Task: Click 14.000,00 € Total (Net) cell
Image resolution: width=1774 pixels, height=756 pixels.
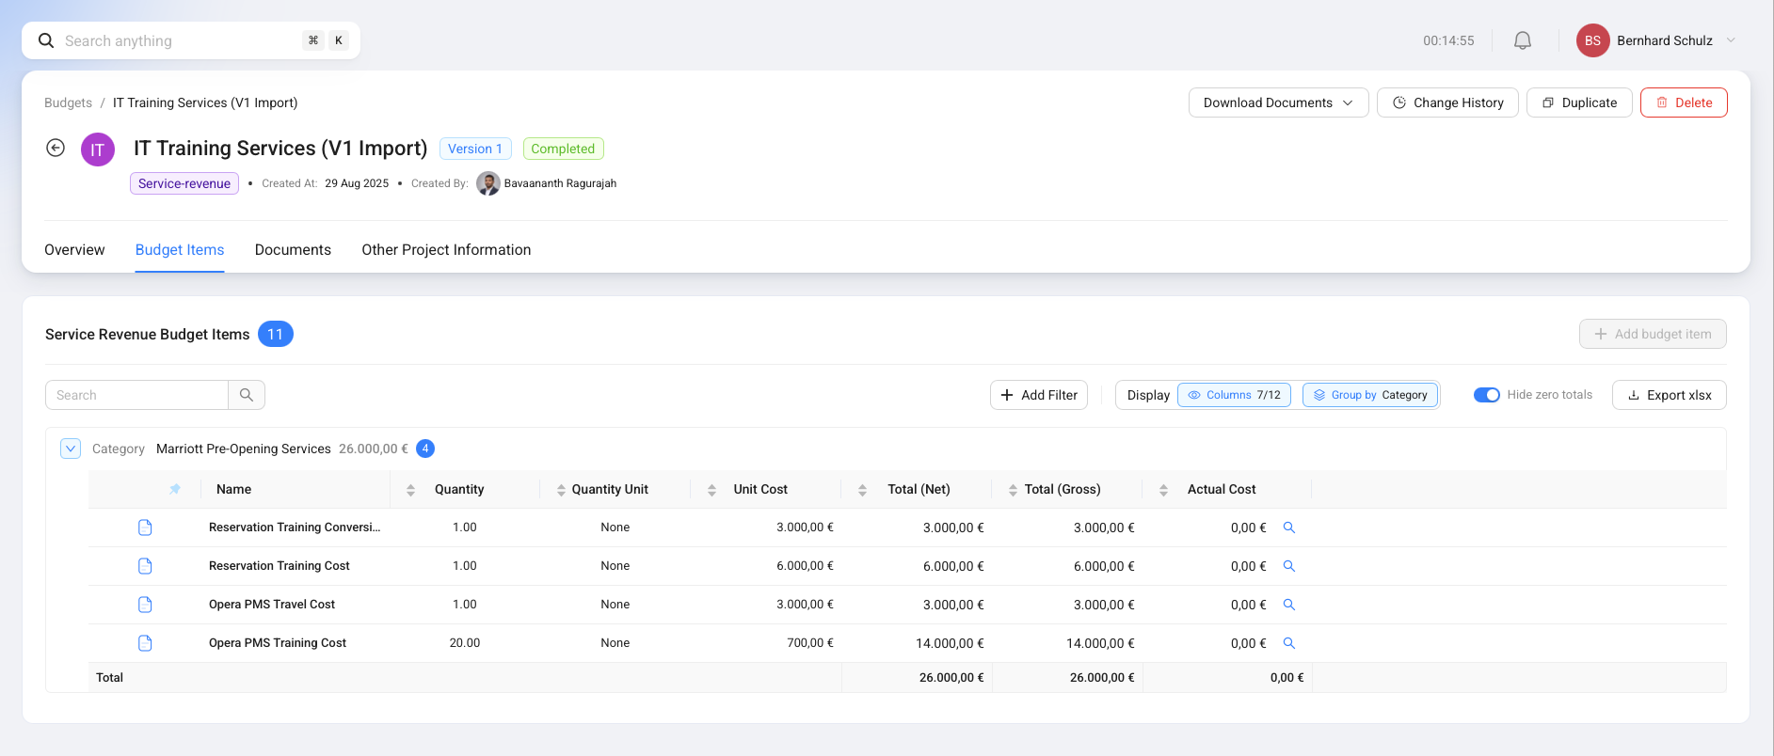Action: (950, 643)
